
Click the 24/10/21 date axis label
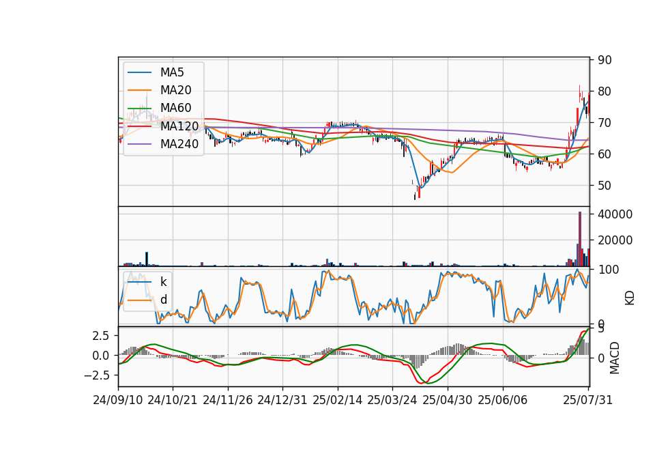click(x=173, y=400)
